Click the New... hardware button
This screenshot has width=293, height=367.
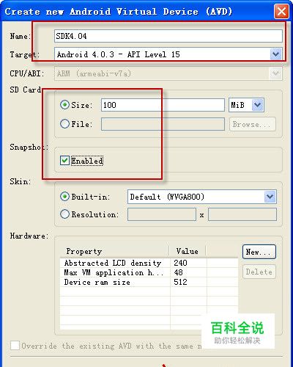coord(259,252)
